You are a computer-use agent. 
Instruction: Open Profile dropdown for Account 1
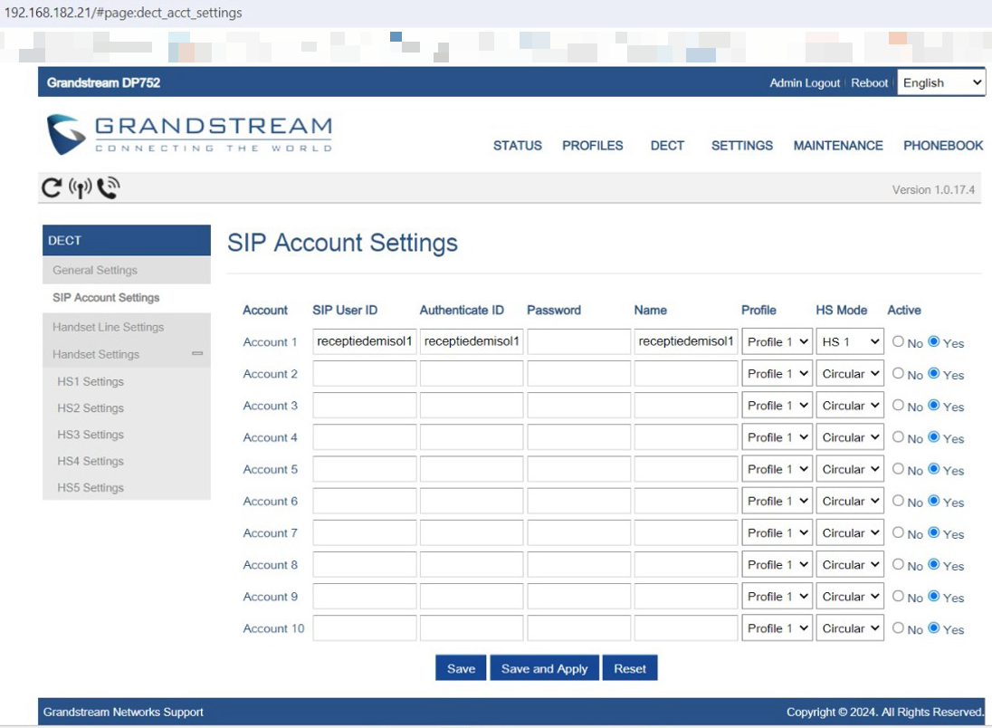click(777, 342)
